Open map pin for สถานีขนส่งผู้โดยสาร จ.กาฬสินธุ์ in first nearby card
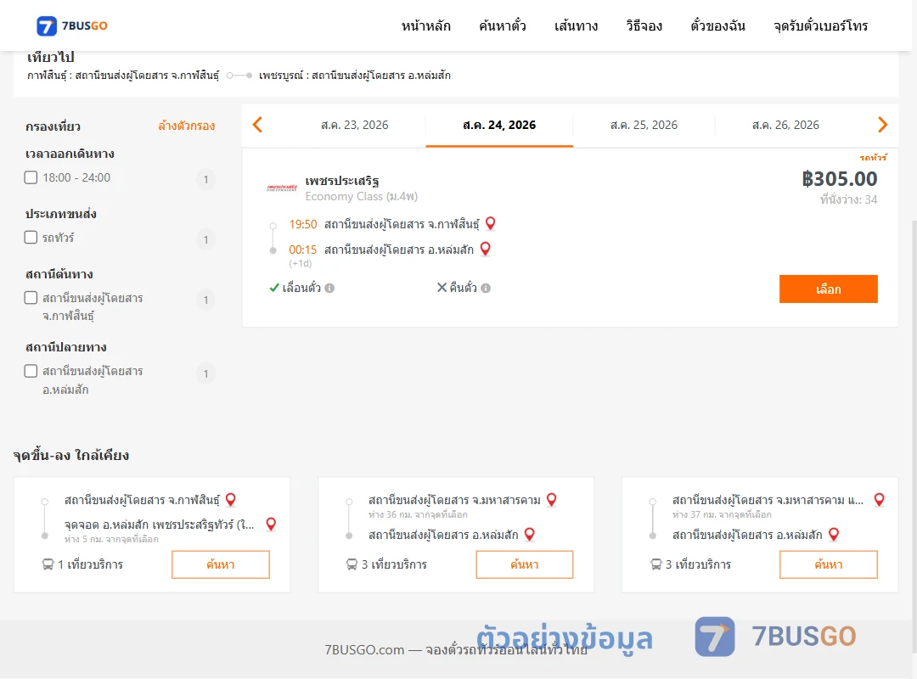Image resolution: width=917 pixels, height=679 pixels. click(x=231, y=500)
